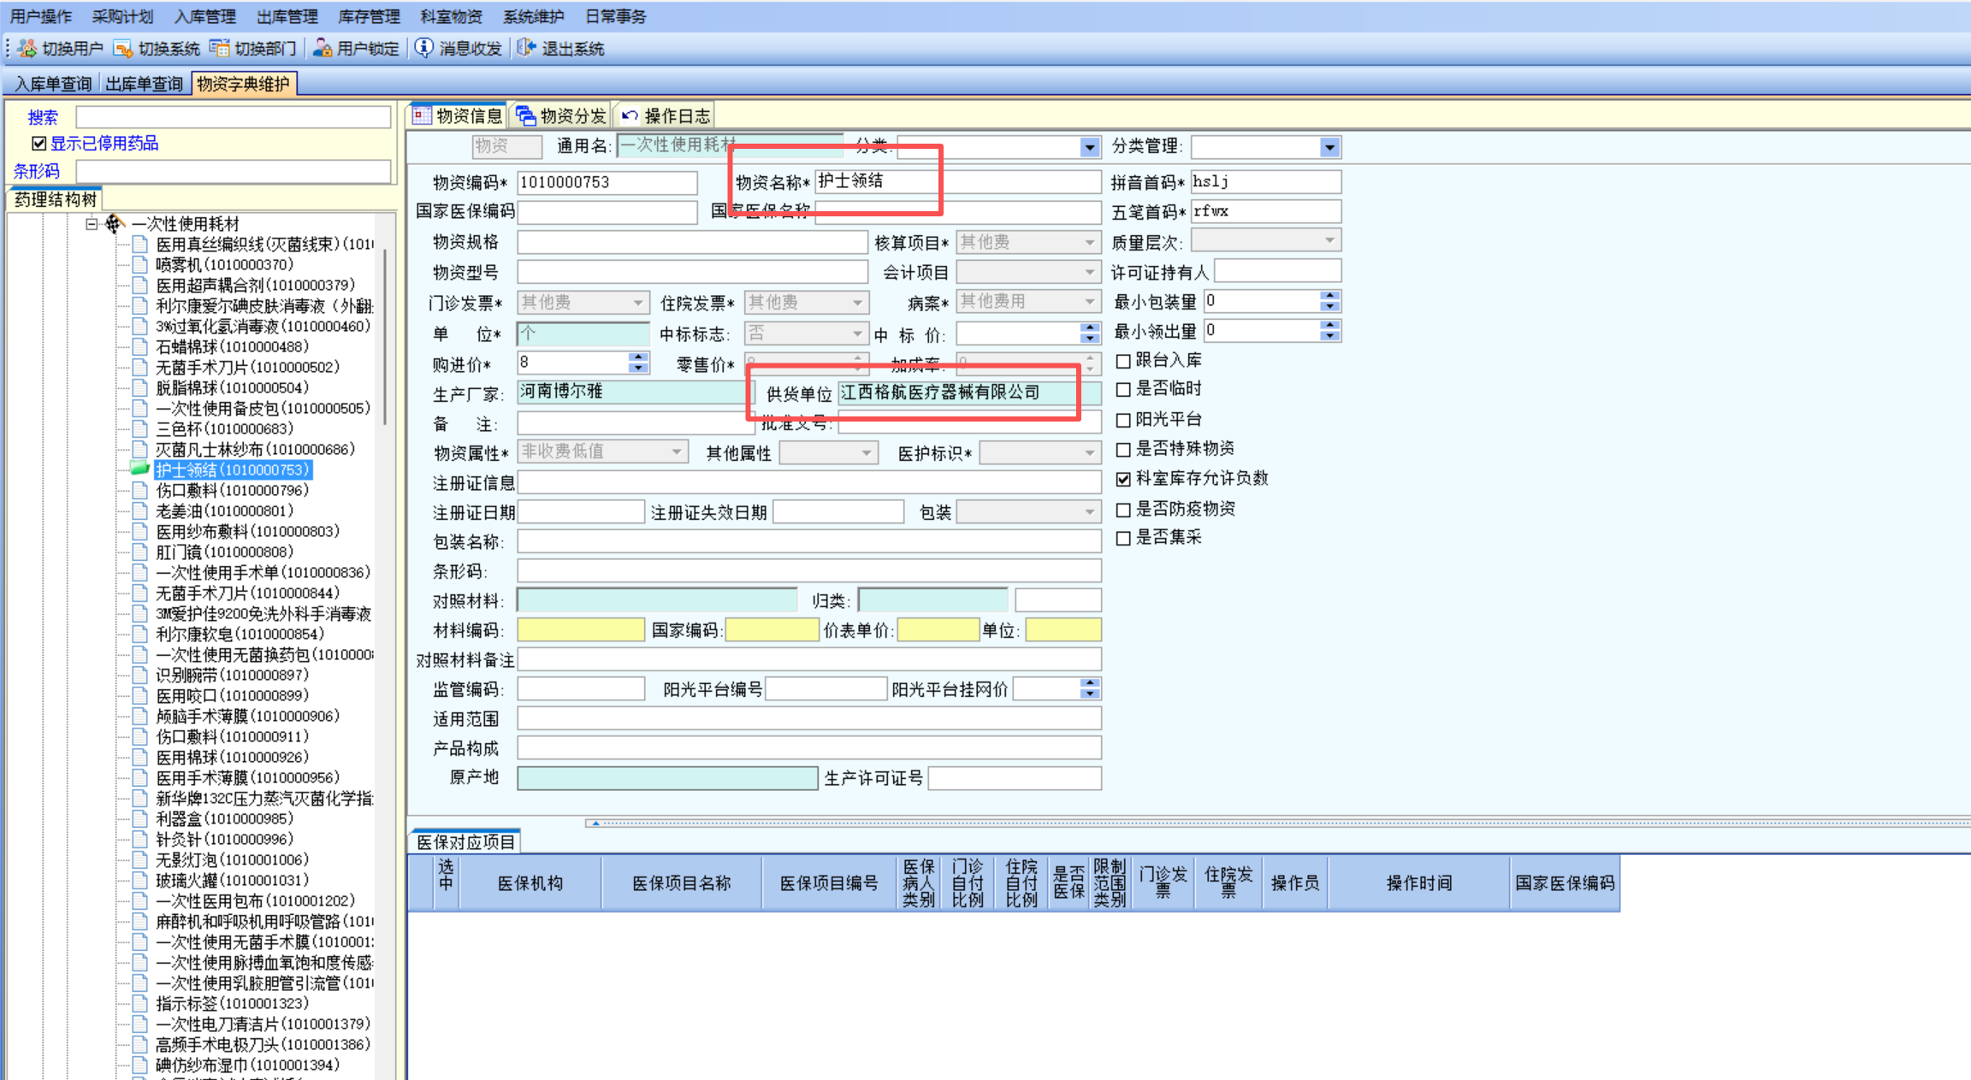This screenshot has height=1080, width=1971.
Task: Click the 切换部门 switch department icon
Action: click(220, 49)
